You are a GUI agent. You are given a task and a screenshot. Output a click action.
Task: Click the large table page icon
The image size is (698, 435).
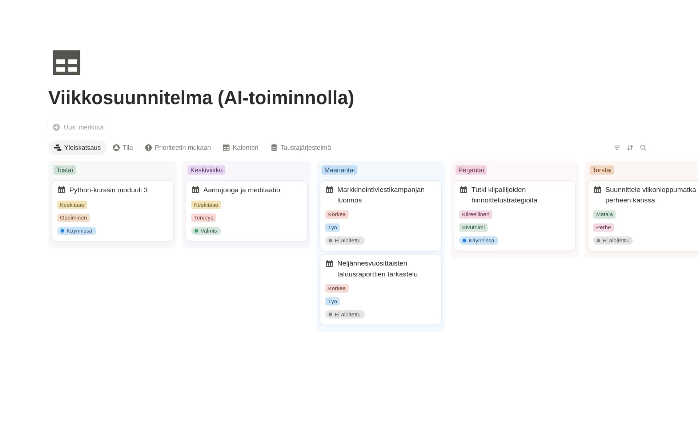(x=67, y=63)
